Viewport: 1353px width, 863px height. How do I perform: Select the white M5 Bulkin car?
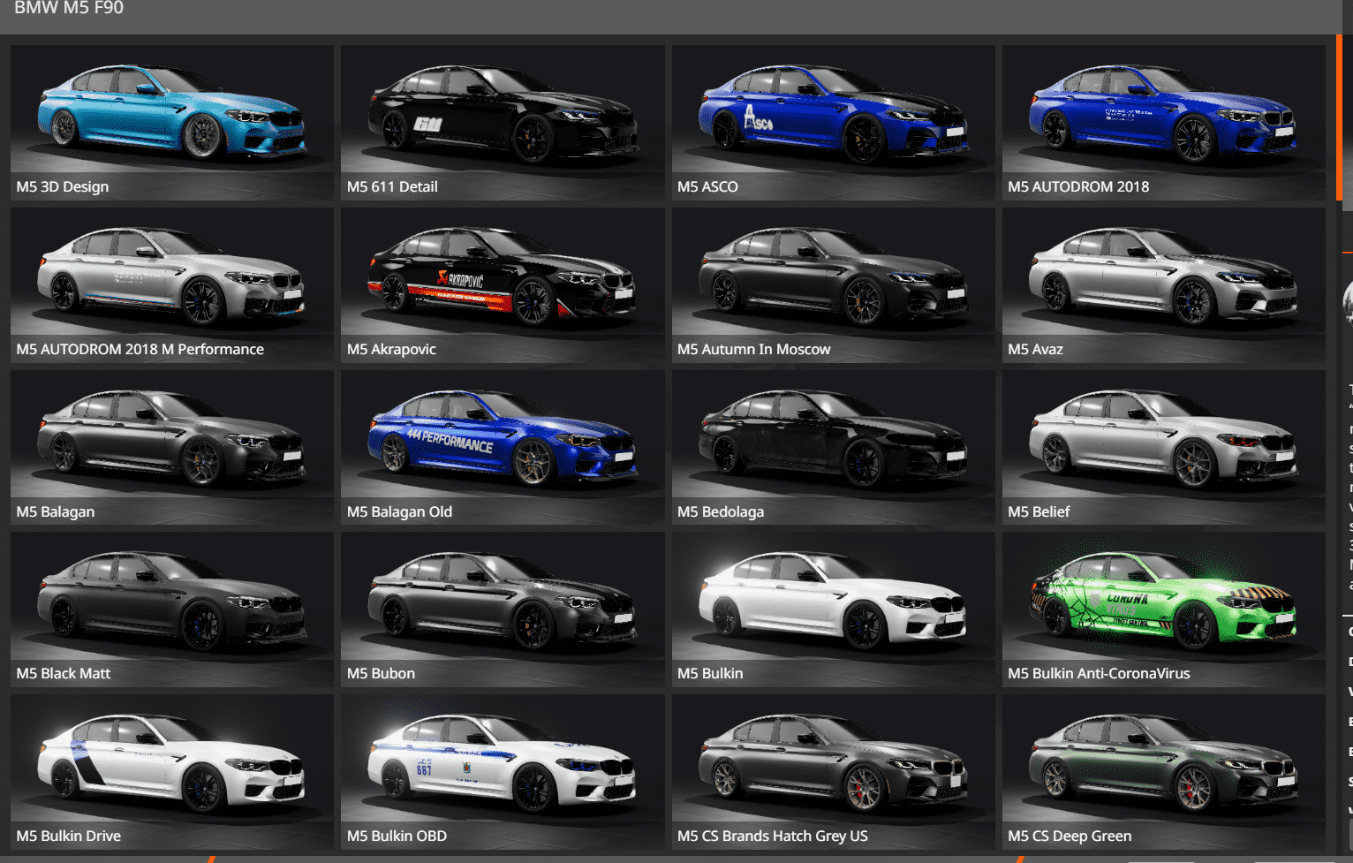833,609
